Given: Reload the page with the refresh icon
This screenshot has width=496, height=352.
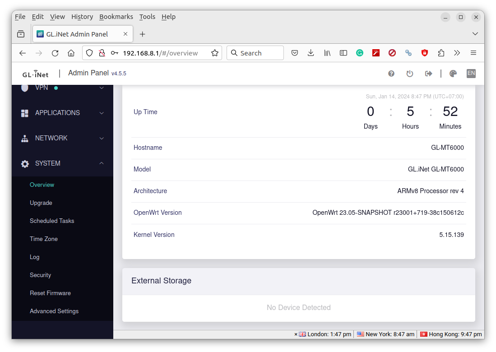Looking at the screenshot, I should tap(55, 53).
